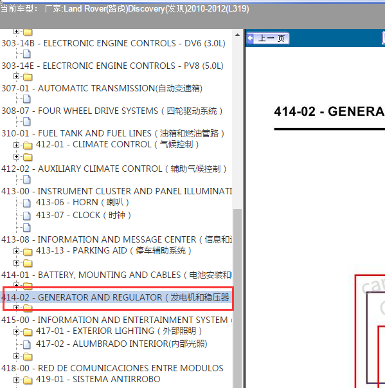Open 413-00 INSTRUMENT CLUSTER AND PANEL entry
This screenshot has height=388, width=385.
(116, 191)
